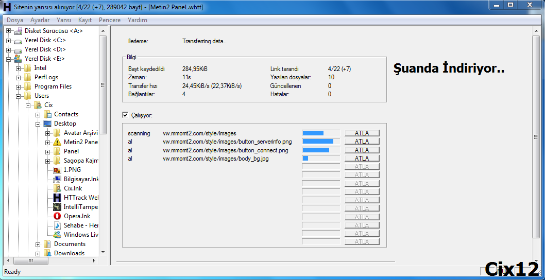Click the Sehabe music file icon
545x280 pixels.
(x=57, y=225)
